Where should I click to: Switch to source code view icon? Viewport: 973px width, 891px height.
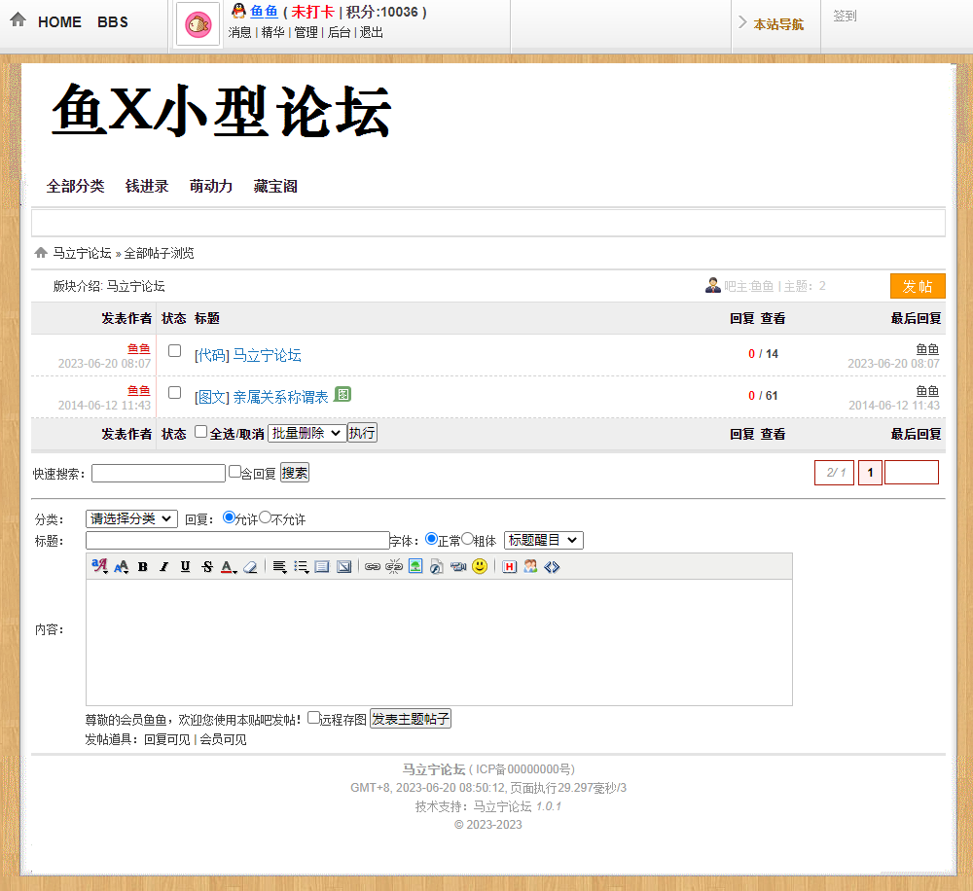click(x=552, y=566)
